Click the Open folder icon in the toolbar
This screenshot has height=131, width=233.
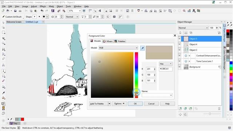coord(8,11)
